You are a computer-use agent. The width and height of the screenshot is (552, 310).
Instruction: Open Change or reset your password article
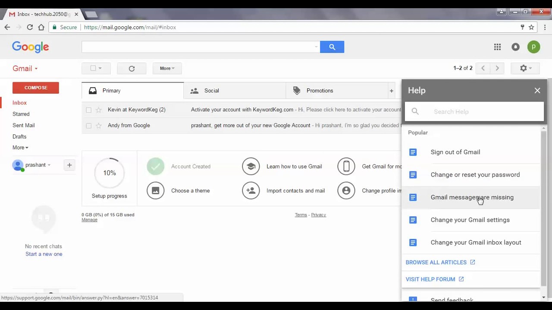coord(471,175)
